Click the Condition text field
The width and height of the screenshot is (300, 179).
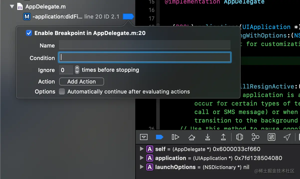click(x=145, y=58)
